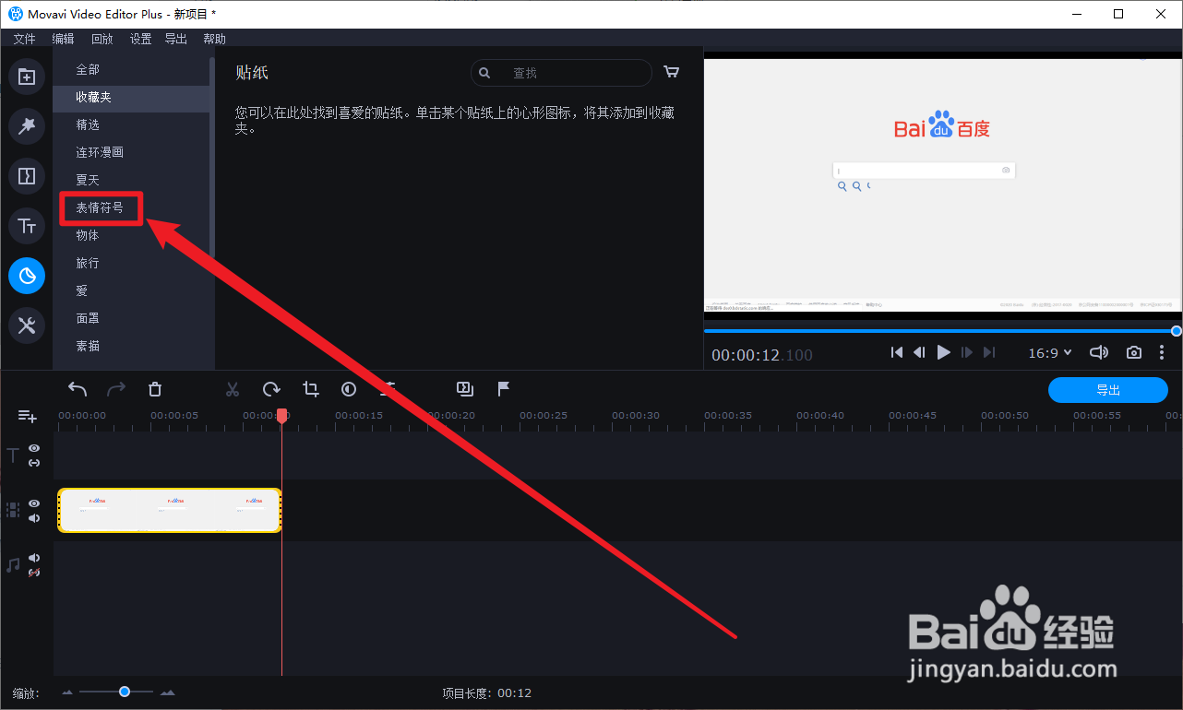Open the 帮助 menu
This screenshot has width=1183, height=710.
(x=214, y=39)
